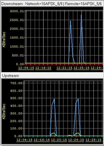Click the first Upstream blue peak
The image size is (104, 146).
click(x=54, y=99)
